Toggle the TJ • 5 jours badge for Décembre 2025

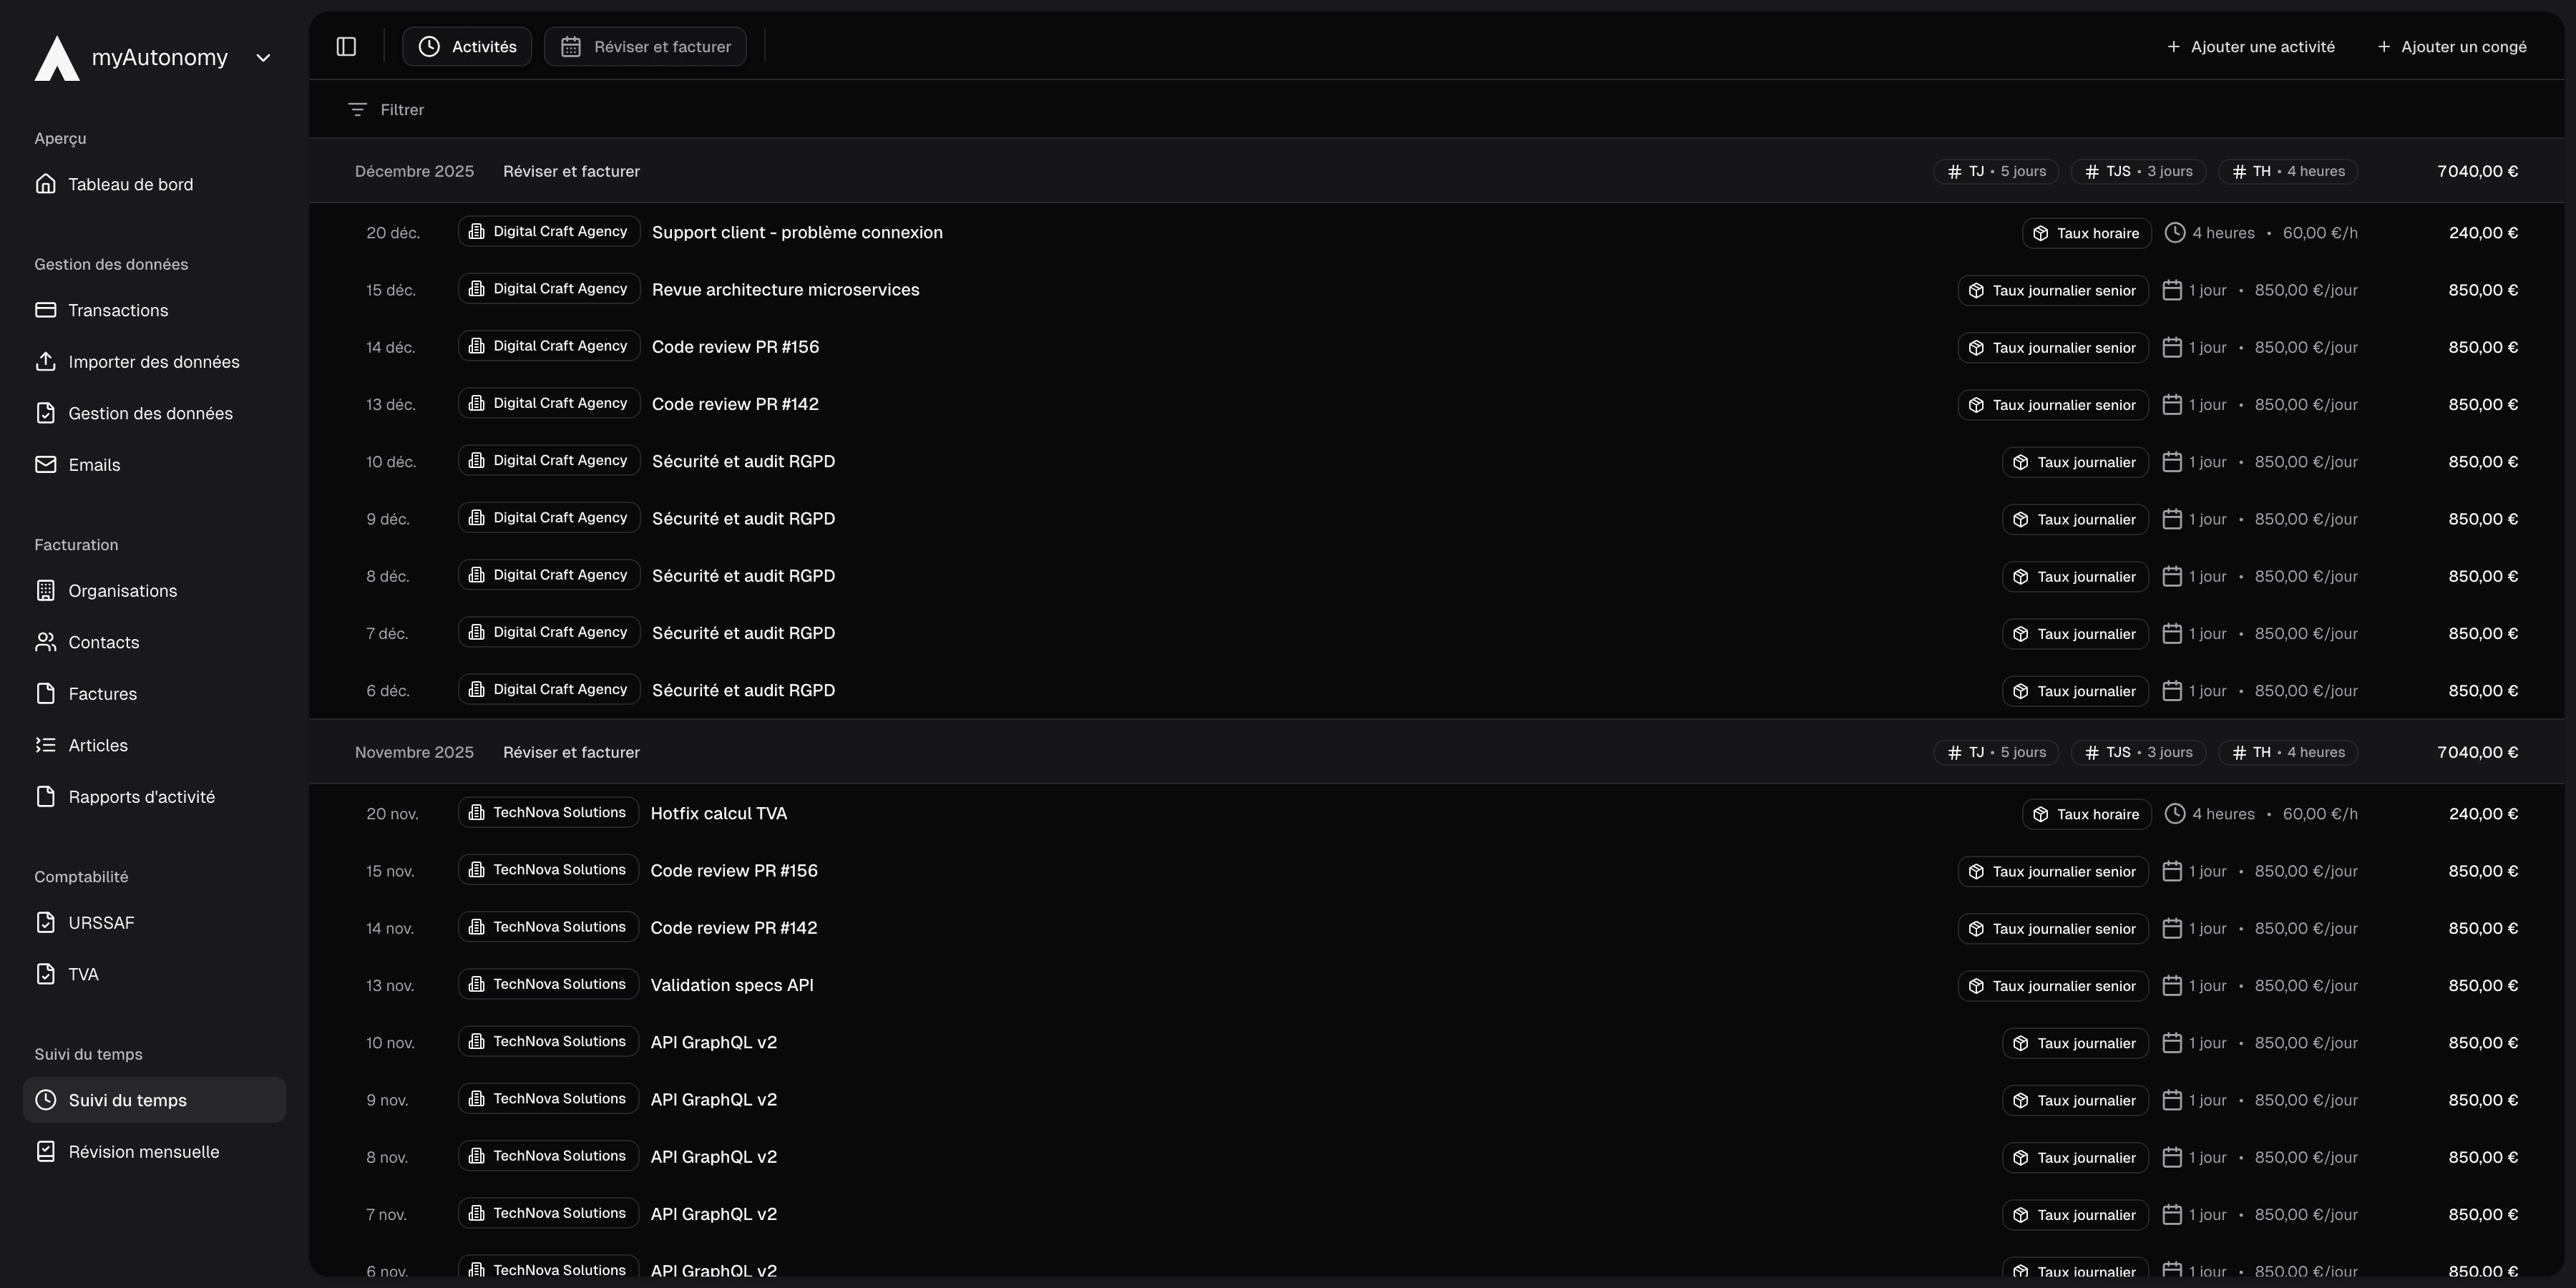[1995, 170]
